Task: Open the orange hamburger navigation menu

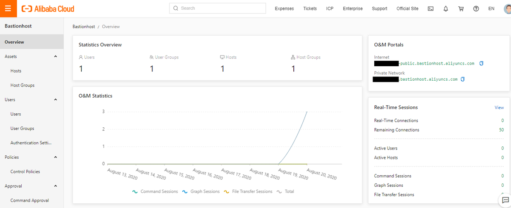Action: 9,8
